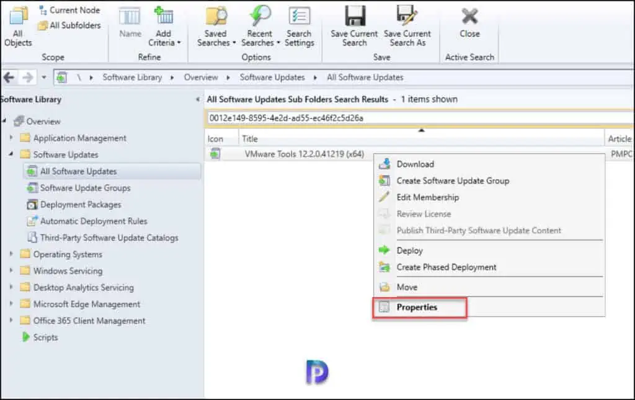Open Search Settings in ribbon
This screenshot has height=400, width=635.
[x=300, y=27]
